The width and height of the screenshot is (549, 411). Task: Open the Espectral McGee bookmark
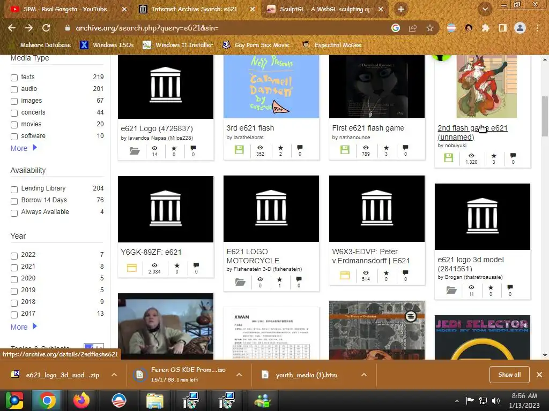coord(332,45)
